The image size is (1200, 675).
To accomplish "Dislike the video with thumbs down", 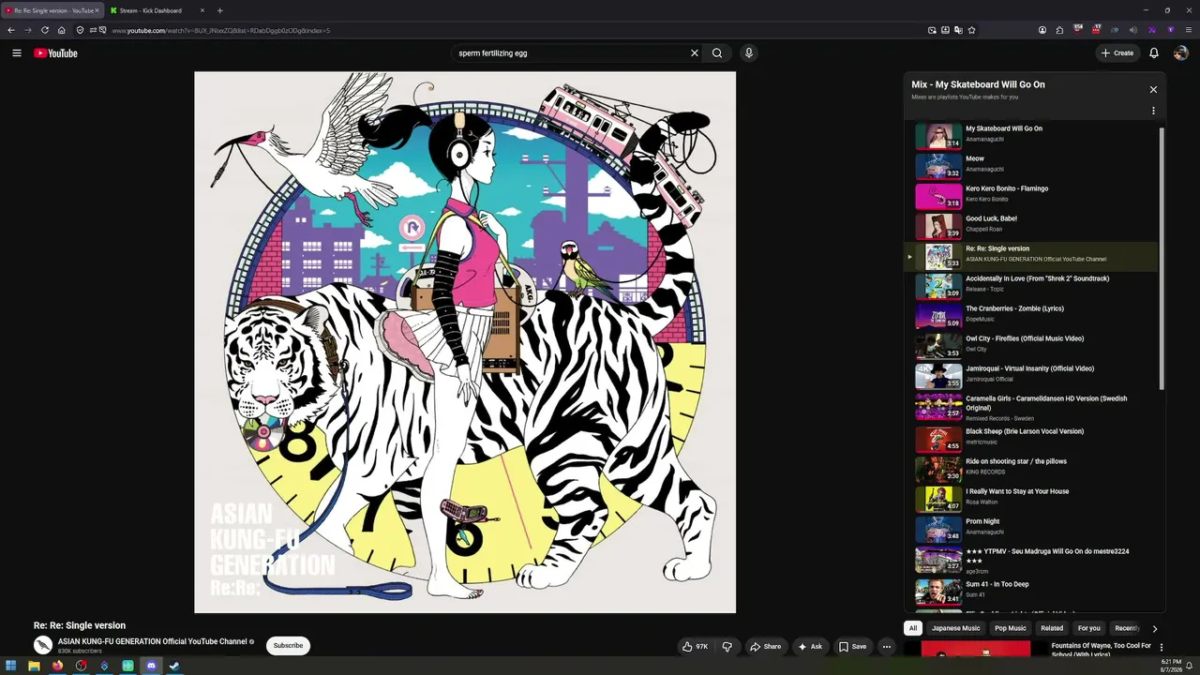I will (x=727, y=646).
